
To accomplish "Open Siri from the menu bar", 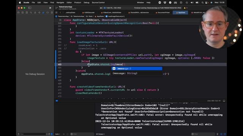I will 211,3.
